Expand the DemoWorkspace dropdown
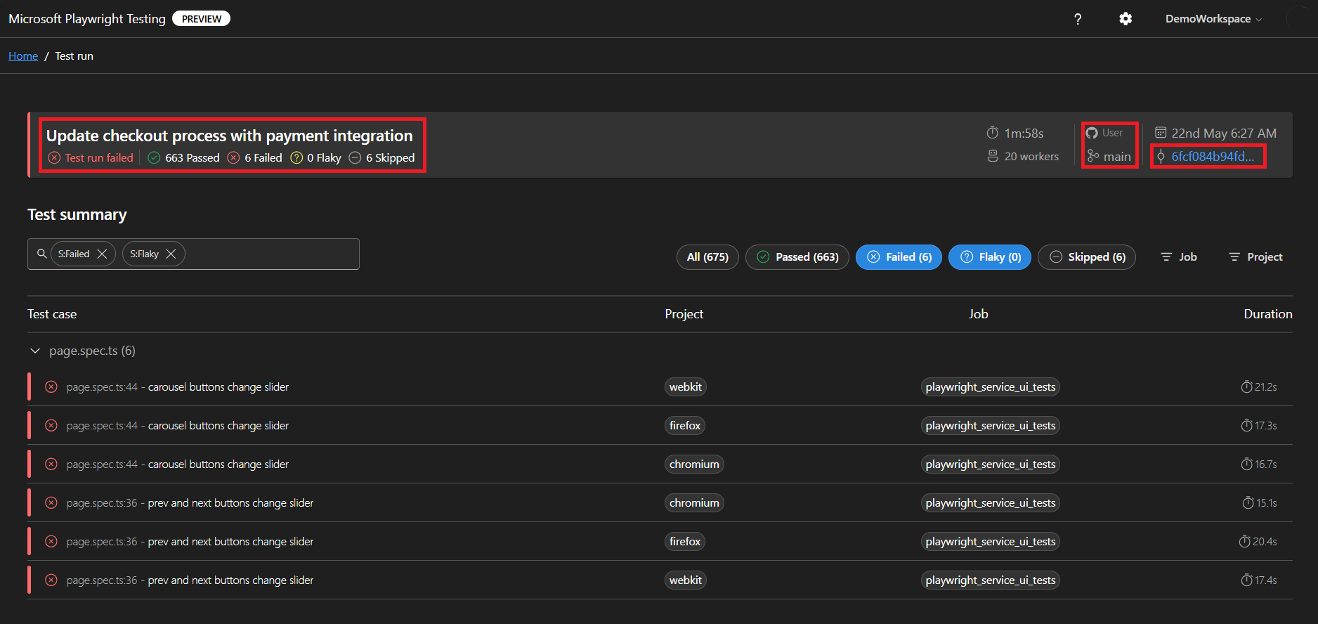Image resolution: width=1318 pixels, height=624 pixels. click(1213, 19)
